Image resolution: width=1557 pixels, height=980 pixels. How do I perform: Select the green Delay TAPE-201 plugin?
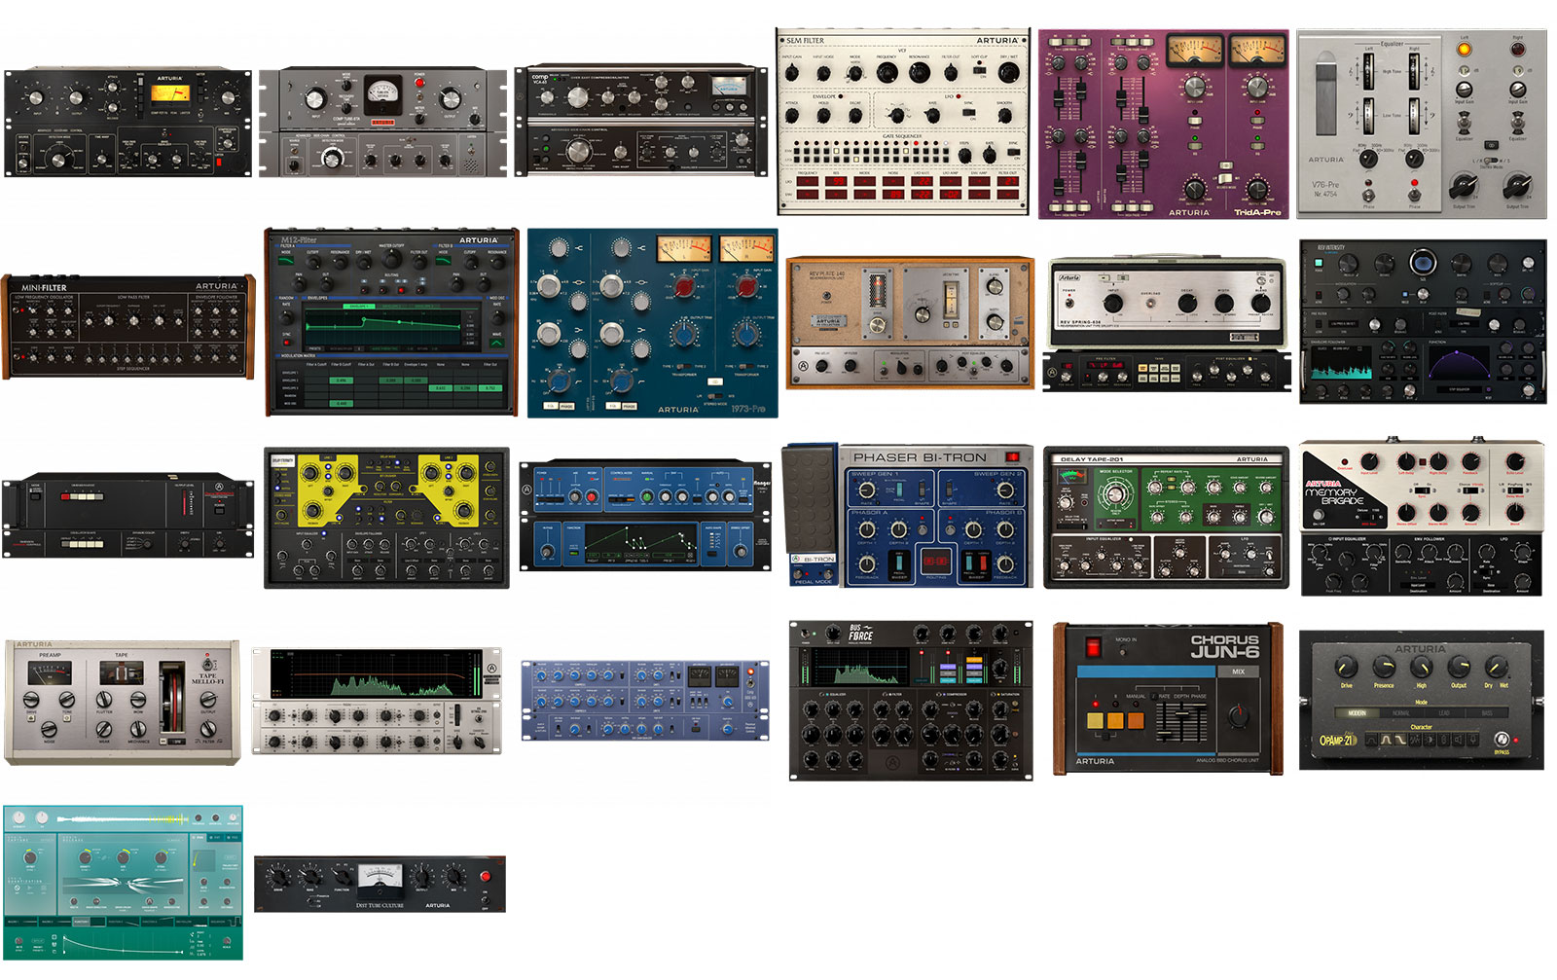[x=1166, y=518]
